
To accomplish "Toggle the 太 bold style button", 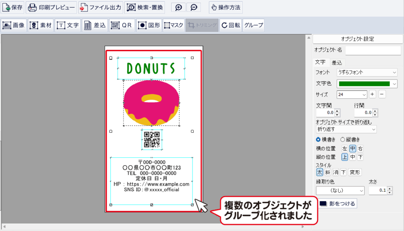I will click(x=320, y=172).
